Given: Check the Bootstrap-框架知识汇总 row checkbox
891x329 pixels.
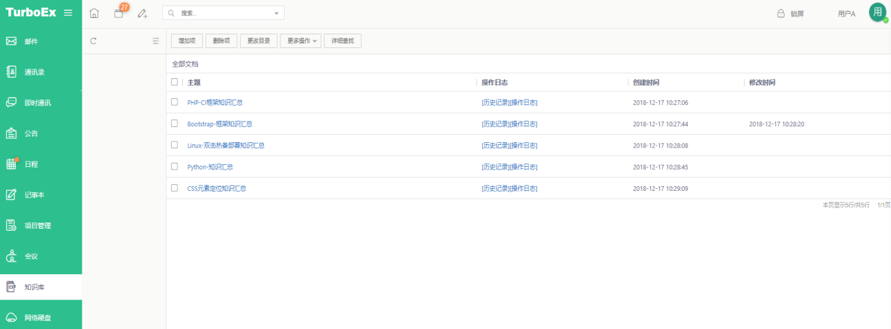Looking at the screenshot, I should pyautogui.click(x=175, y=124).
